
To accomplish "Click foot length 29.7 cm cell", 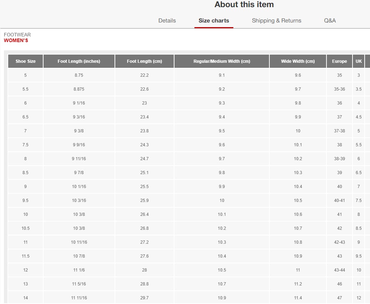I will [x=145, y=298].
